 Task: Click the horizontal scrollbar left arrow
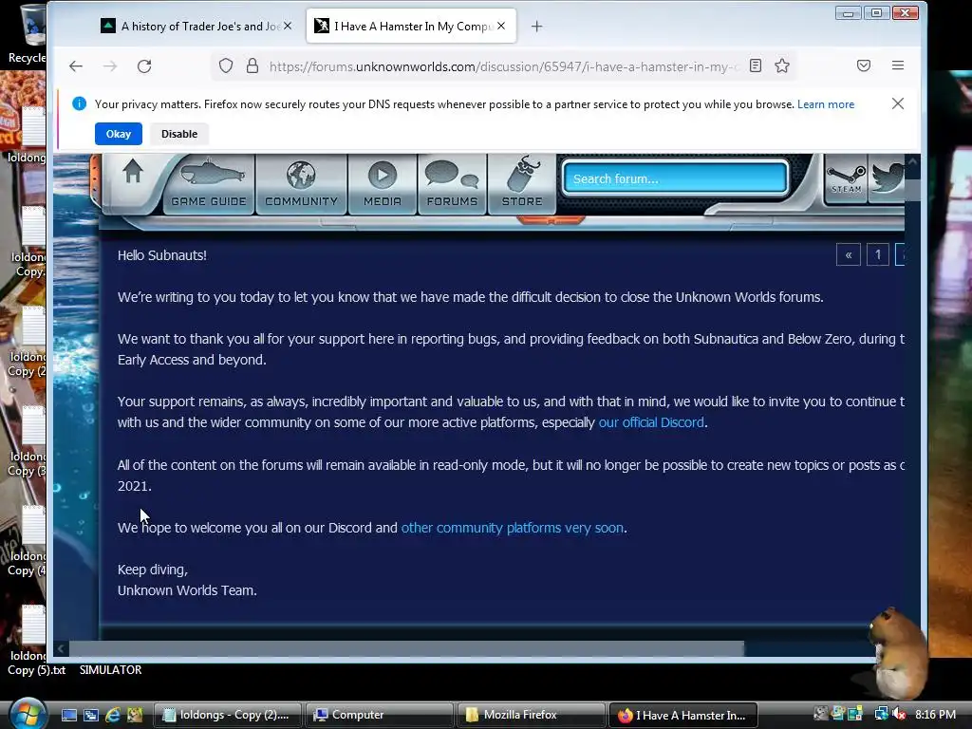pyautogui.click(x=61, y=649)
